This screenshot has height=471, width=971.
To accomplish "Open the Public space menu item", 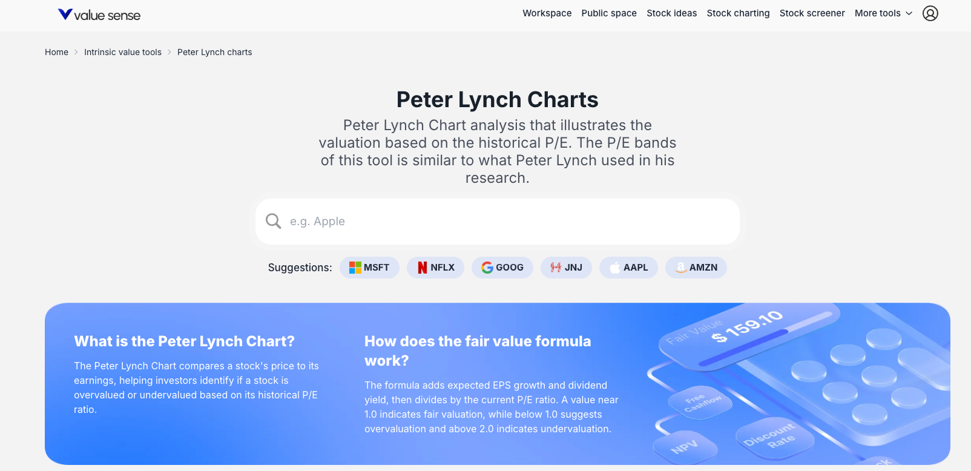I will point(609,13).
